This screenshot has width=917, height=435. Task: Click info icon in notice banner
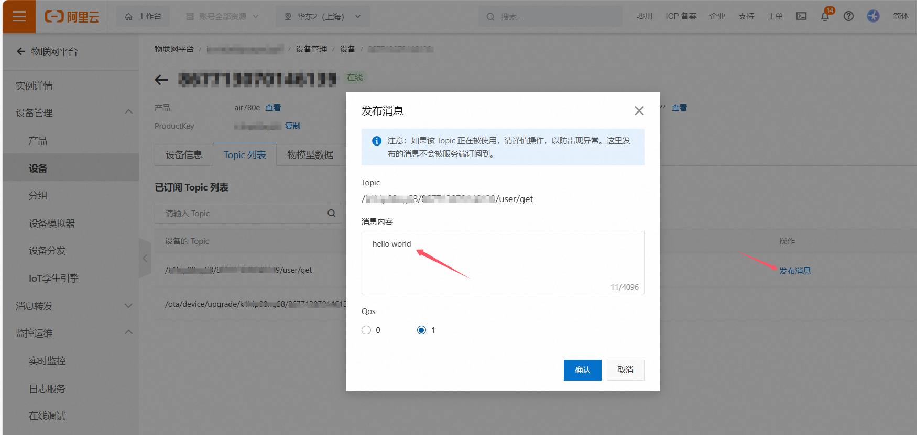(x=376, y=141)
